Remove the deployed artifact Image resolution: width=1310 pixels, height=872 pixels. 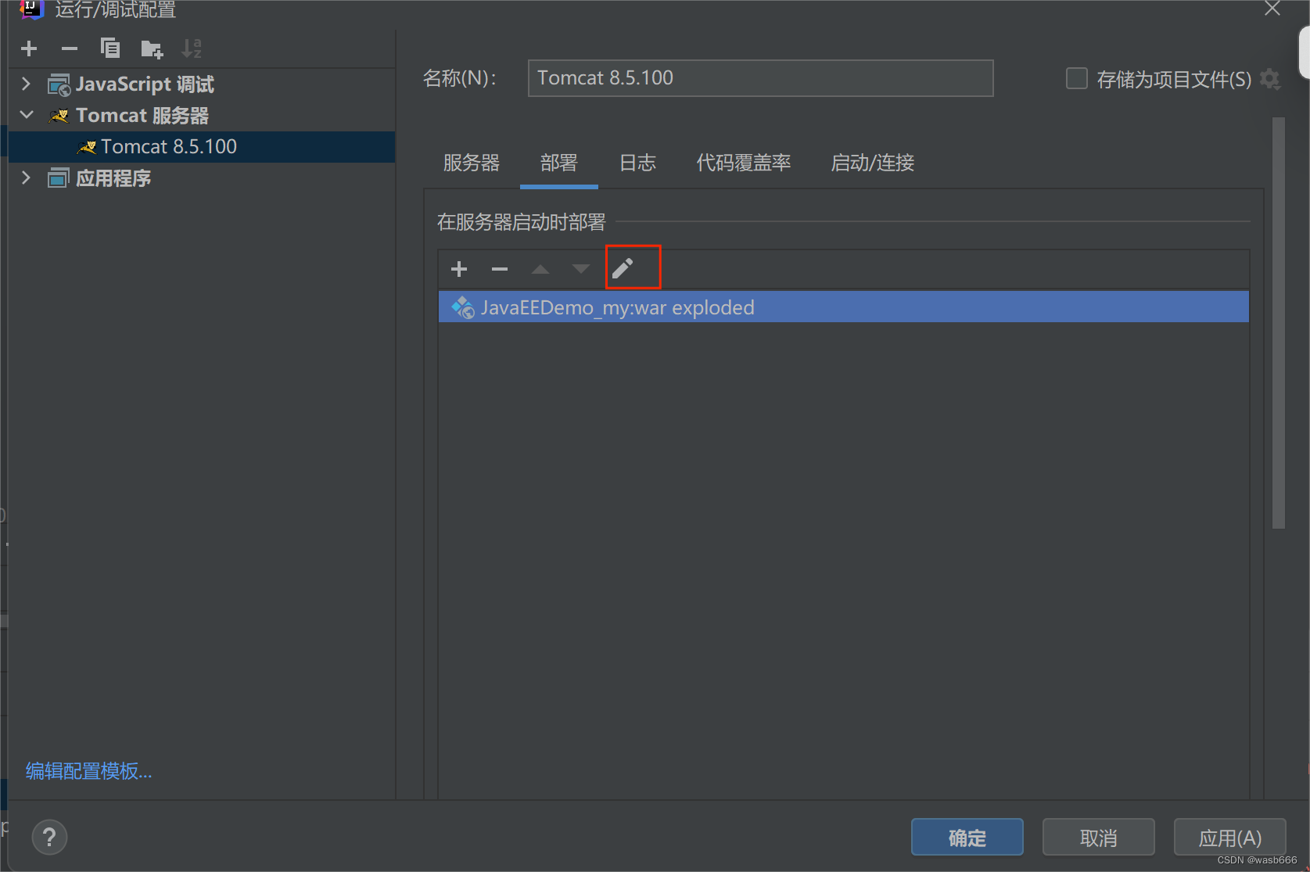click(499, 268)
